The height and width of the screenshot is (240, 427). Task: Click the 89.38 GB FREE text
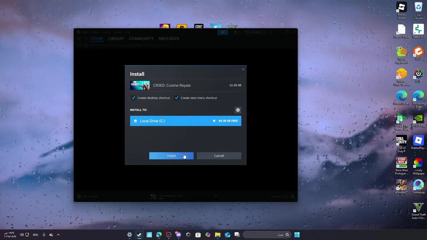pos(228,121)
